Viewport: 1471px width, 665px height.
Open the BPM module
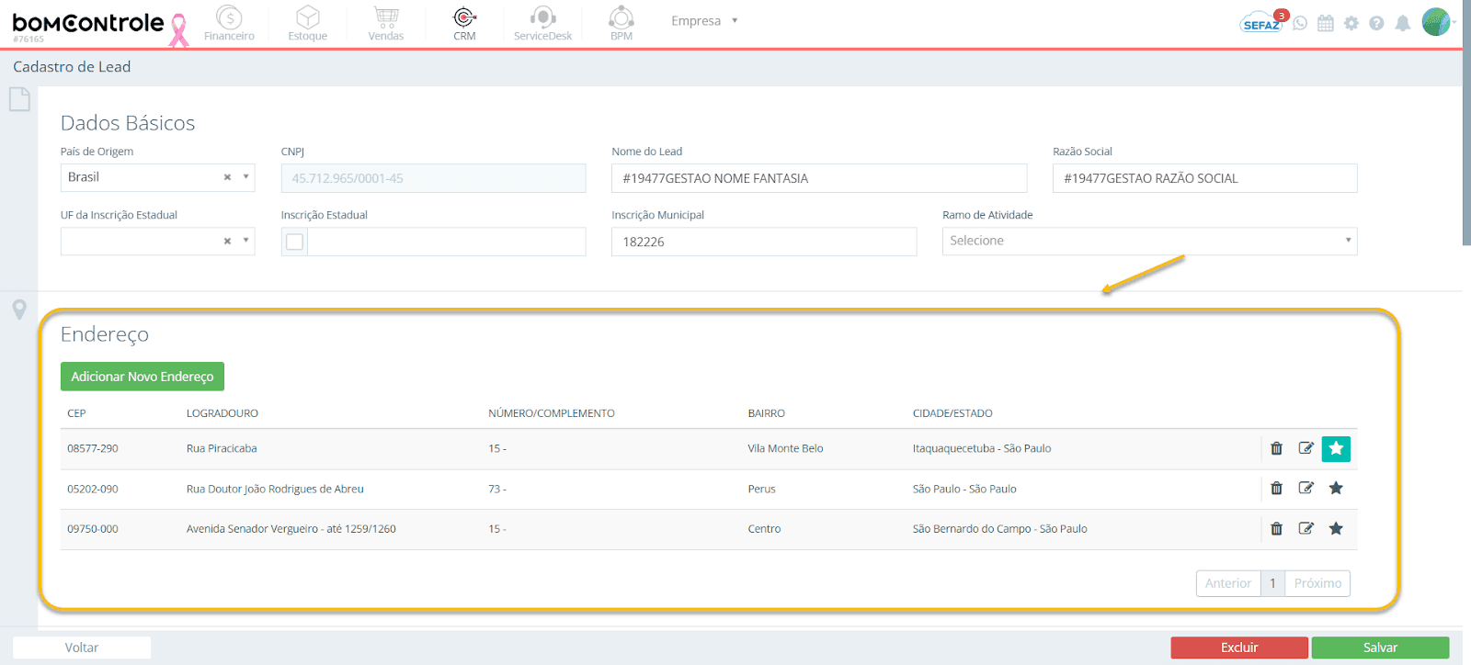tap(621, 23)
